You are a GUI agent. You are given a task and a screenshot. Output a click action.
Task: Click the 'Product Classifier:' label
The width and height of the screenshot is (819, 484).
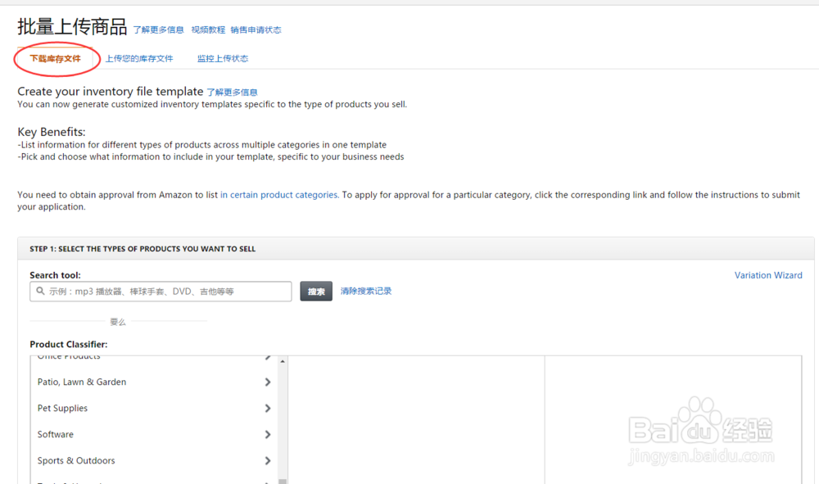[69, 344]
